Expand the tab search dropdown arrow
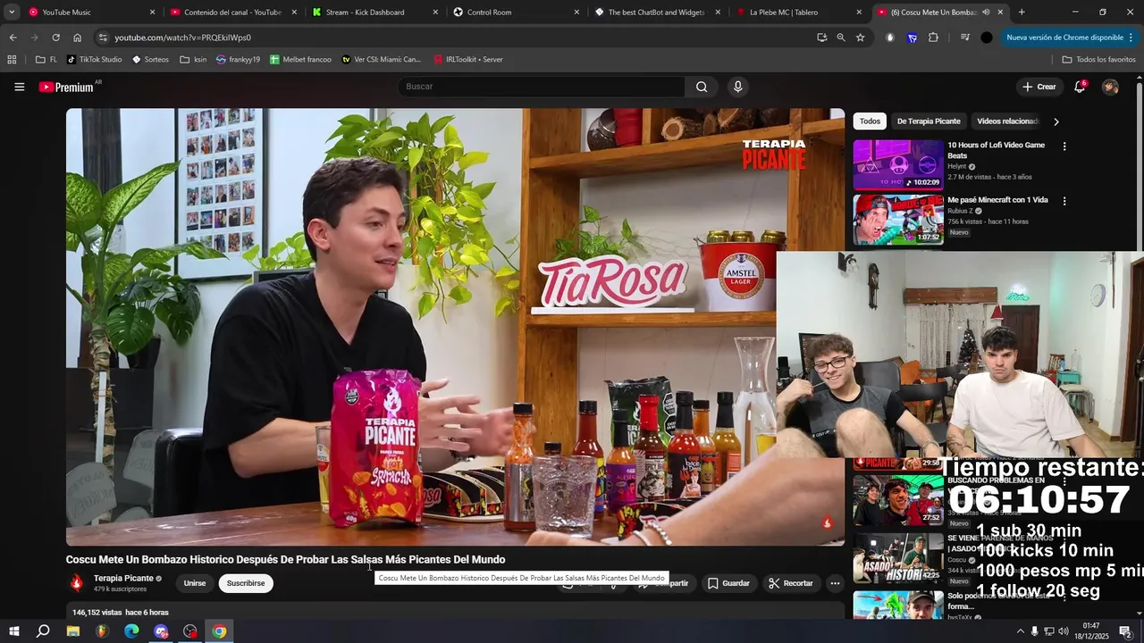Image resolution: width=1144 pixels, height=643 pixels. (x=12, y=13)
